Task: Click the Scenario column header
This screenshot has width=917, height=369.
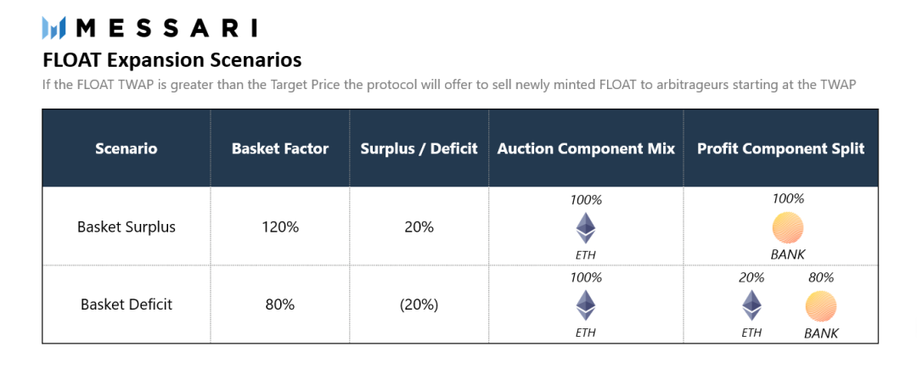Action: [126, 148]
